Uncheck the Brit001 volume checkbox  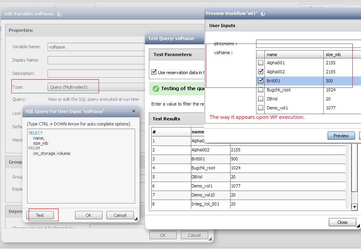(260, 81)
